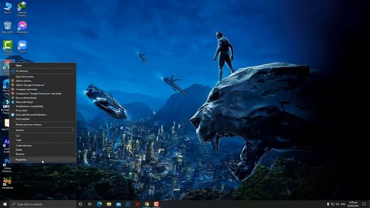370x208 pixels.
Task: Choose Pin to Start
Action: 42,110
